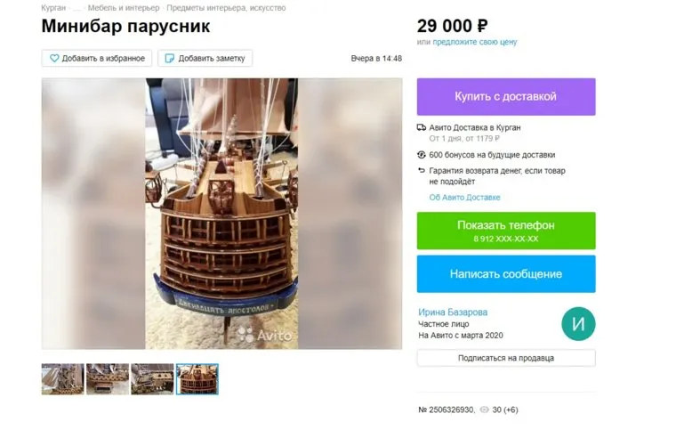The image size is (676, 430).
Task: Click the green seller avatar with letter И
Action: coord(578,324)
